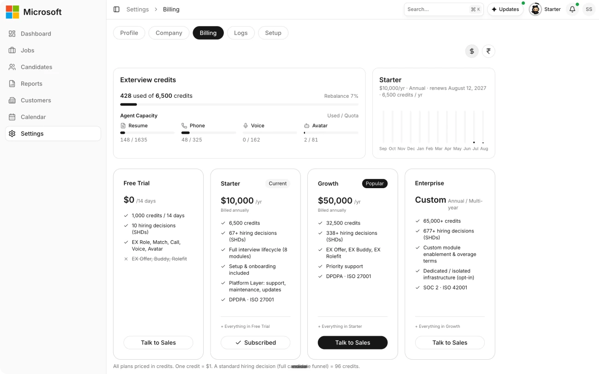Click the Current badge on Starter
The image size is (599, 374).
click(x=278, y=184)
